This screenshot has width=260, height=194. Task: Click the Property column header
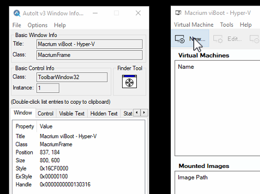pos(25,126)
